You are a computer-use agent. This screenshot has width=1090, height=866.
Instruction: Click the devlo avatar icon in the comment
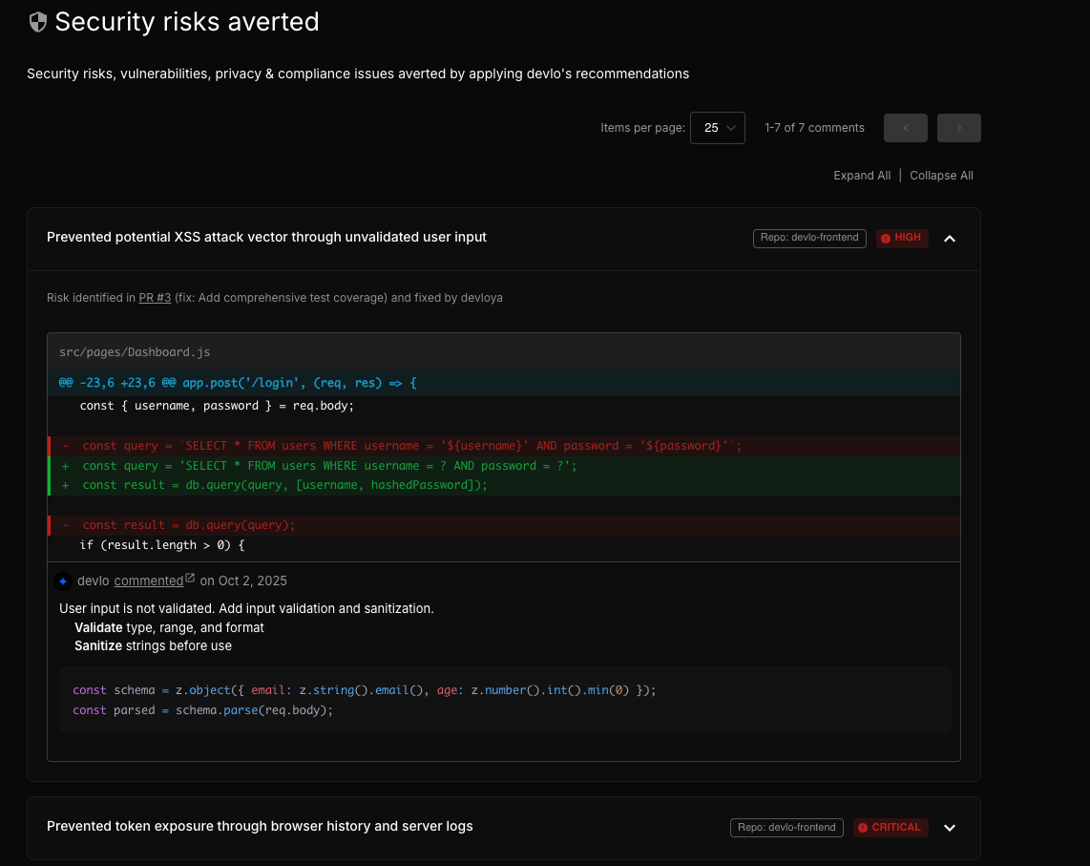[63, 581]
